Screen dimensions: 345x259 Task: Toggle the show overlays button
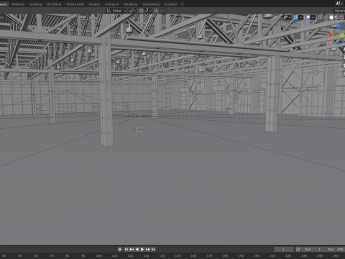308,17
